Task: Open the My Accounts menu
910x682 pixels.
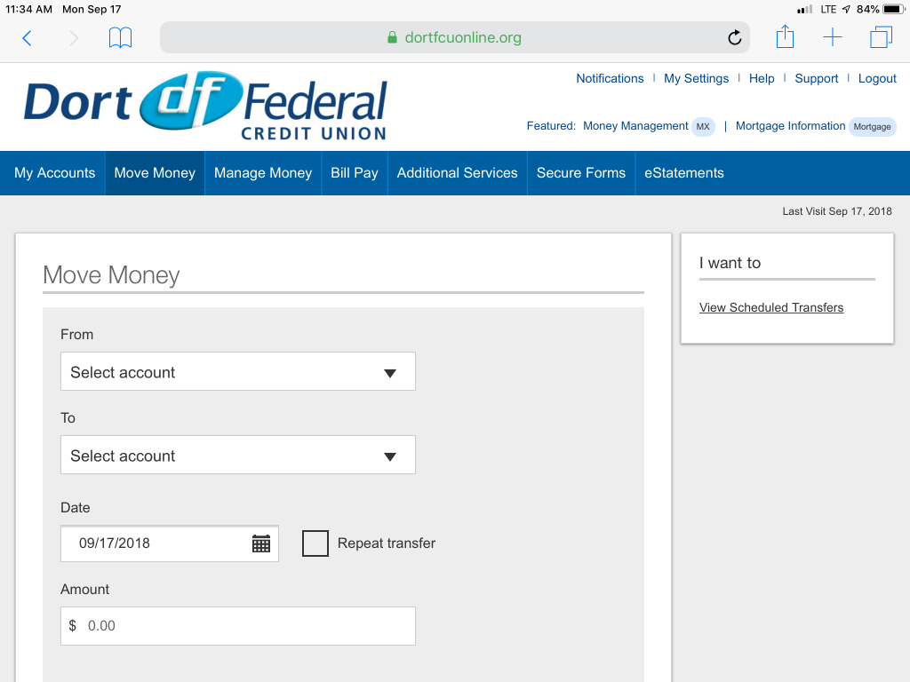Action: [x=54, y=173]
